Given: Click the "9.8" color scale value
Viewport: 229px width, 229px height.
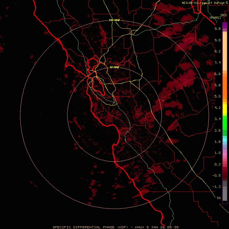Looking at the screenshot, I should click(x=218, y=28).
